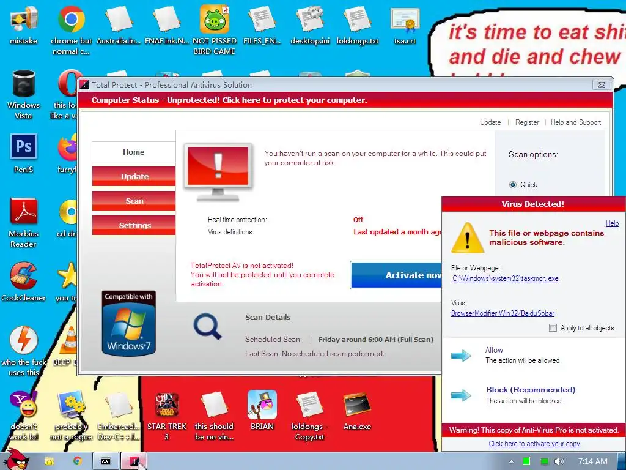Switch to the Scan sidebar tab

click(x=134, y=201)
